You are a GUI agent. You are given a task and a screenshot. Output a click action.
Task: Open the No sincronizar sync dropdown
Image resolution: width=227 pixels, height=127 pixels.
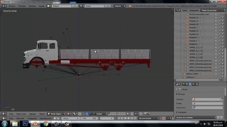[x=149, y=119]
